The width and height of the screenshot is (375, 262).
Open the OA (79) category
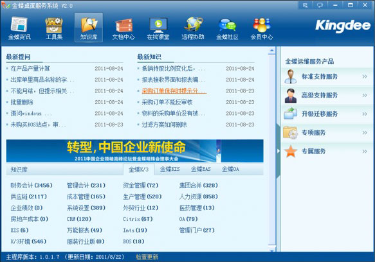(188, 219)
